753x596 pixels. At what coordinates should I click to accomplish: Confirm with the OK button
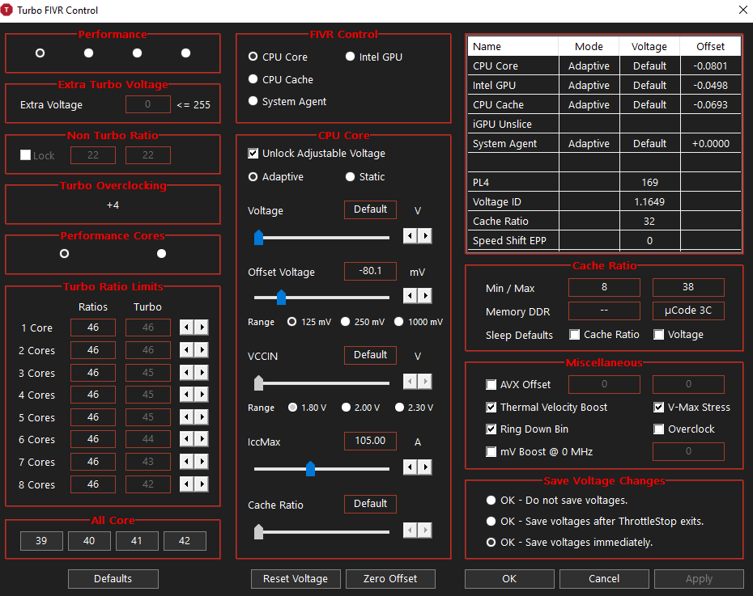pos(509,579)
